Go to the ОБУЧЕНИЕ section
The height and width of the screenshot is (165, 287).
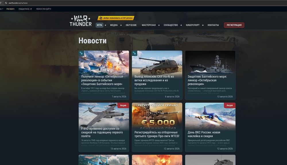[x=131, y=25]
